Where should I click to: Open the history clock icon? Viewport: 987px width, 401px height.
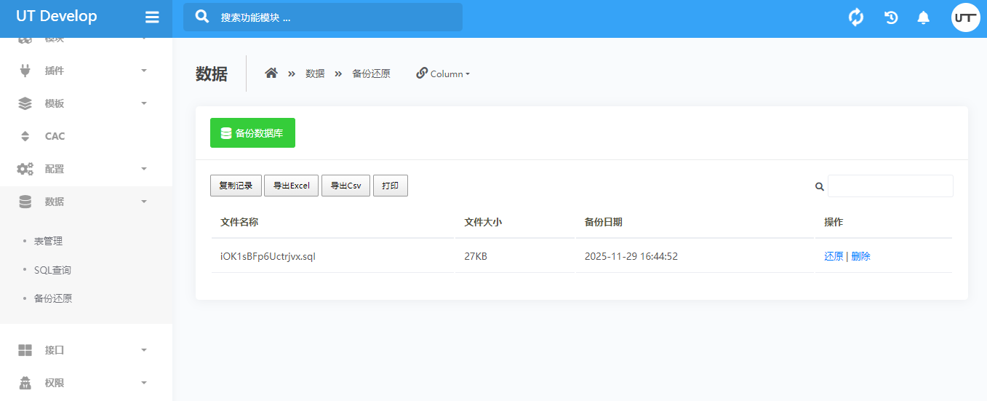tap(891, 17)
